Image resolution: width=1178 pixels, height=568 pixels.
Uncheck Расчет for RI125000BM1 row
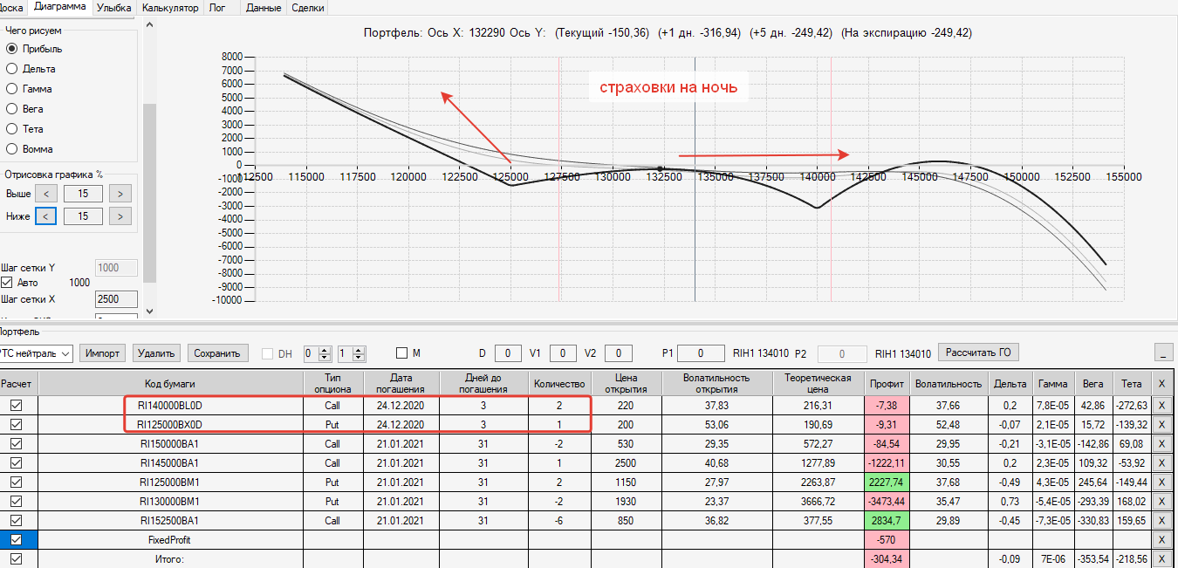(x=16, y=482)
